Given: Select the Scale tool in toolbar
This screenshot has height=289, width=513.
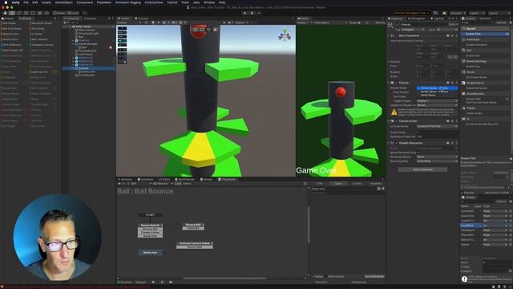Looking at the screenshot, I should [x=26, y=13].
